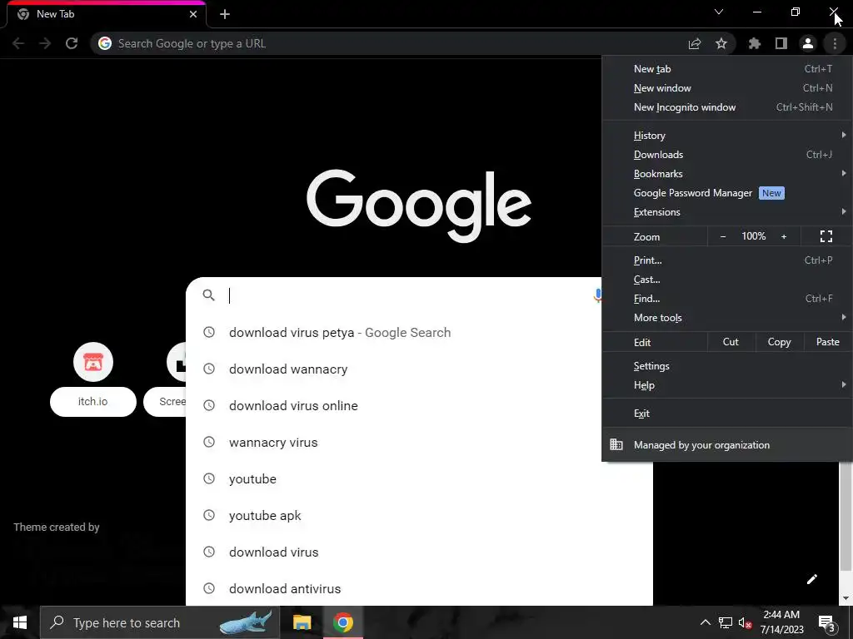This screenshot has width=853, height=639.
Task: Click Managed by your organization
Action: [727, 445]
